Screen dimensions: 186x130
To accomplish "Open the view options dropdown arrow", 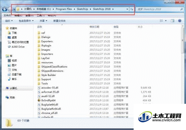I will (166, 21).
